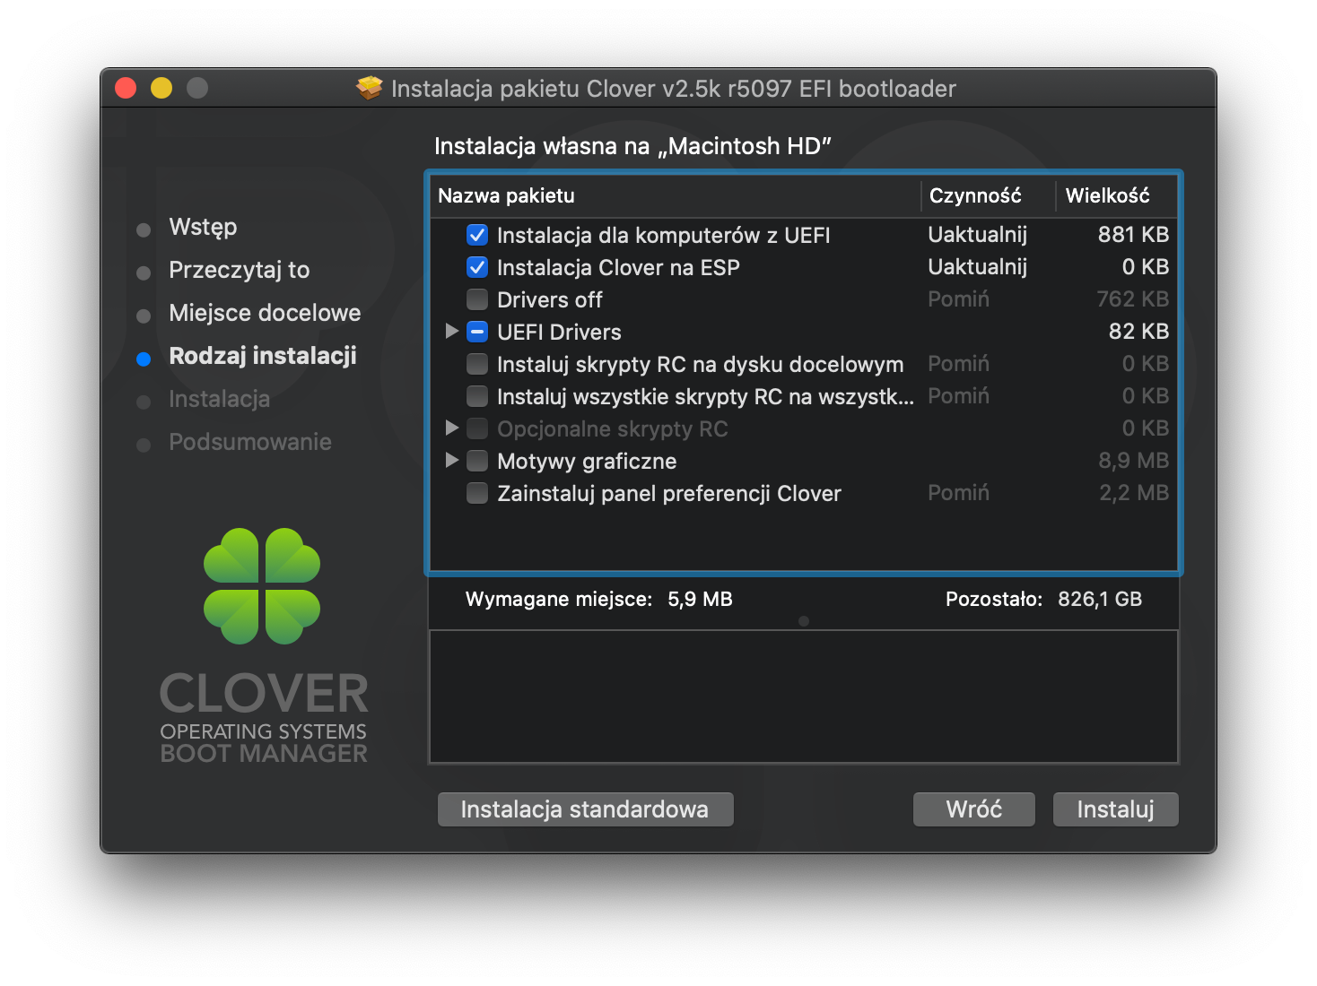The width and height of the screenshot is (1317, 986).
Task: Select the Rodzaj instalacji step
Action: [x=263, y=356]
